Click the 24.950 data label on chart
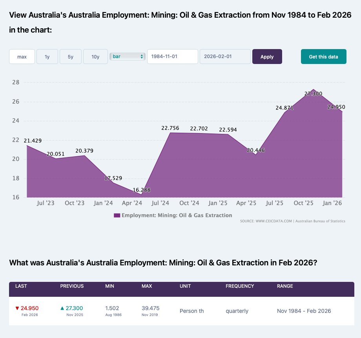Screen dimensions: 361x338 [x=336, y=107]
